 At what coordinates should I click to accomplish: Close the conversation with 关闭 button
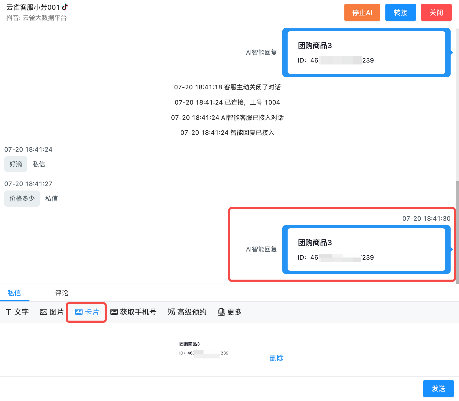point(436,12)
